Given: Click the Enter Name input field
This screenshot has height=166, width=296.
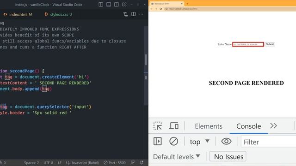Looking at the screenshot, I should 248,44.
